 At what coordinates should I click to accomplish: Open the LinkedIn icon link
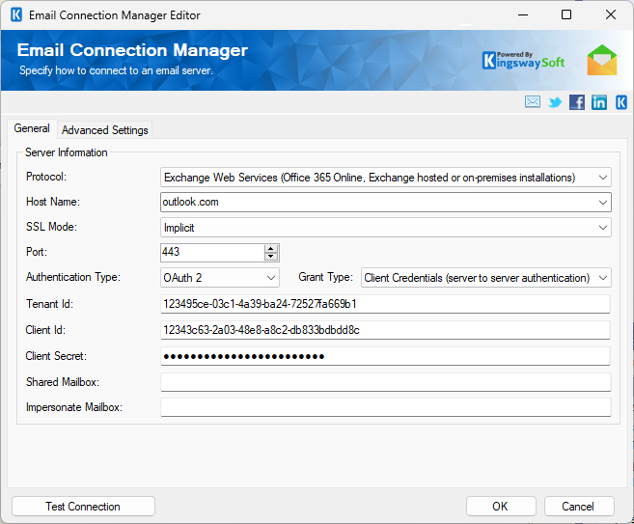[x=599, y=102]
